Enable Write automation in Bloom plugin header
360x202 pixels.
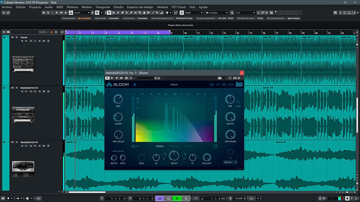121,78
